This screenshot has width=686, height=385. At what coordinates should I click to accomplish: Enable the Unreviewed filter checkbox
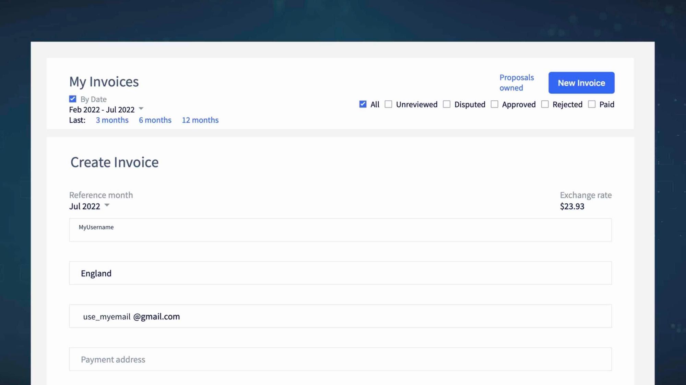click(388, 104)
